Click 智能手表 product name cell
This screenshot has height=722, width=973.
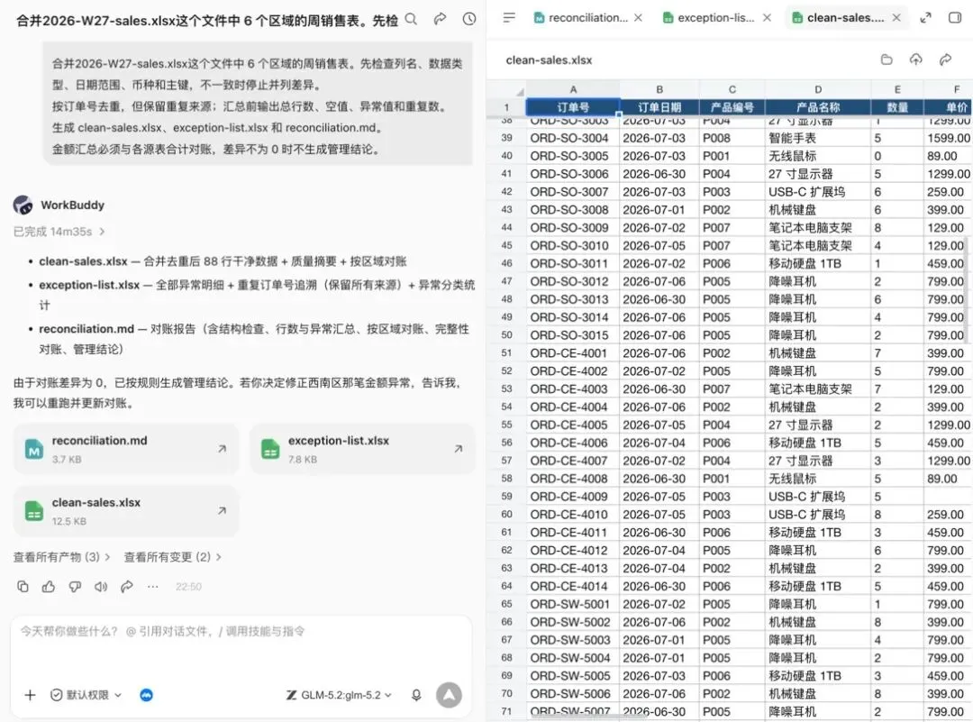click(x=818, y=138)
